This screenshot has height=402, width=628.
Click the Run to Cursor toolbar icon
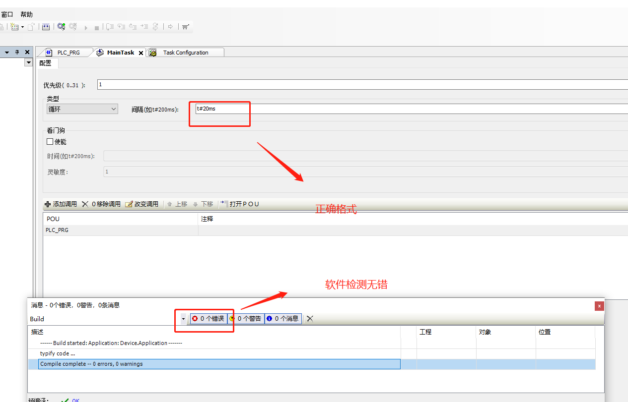pos(144,27)
